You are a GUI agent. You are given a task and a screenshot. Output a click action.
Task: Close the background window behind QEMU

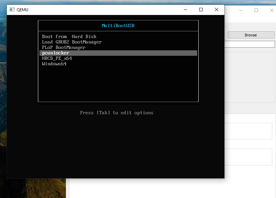point(272,11)
